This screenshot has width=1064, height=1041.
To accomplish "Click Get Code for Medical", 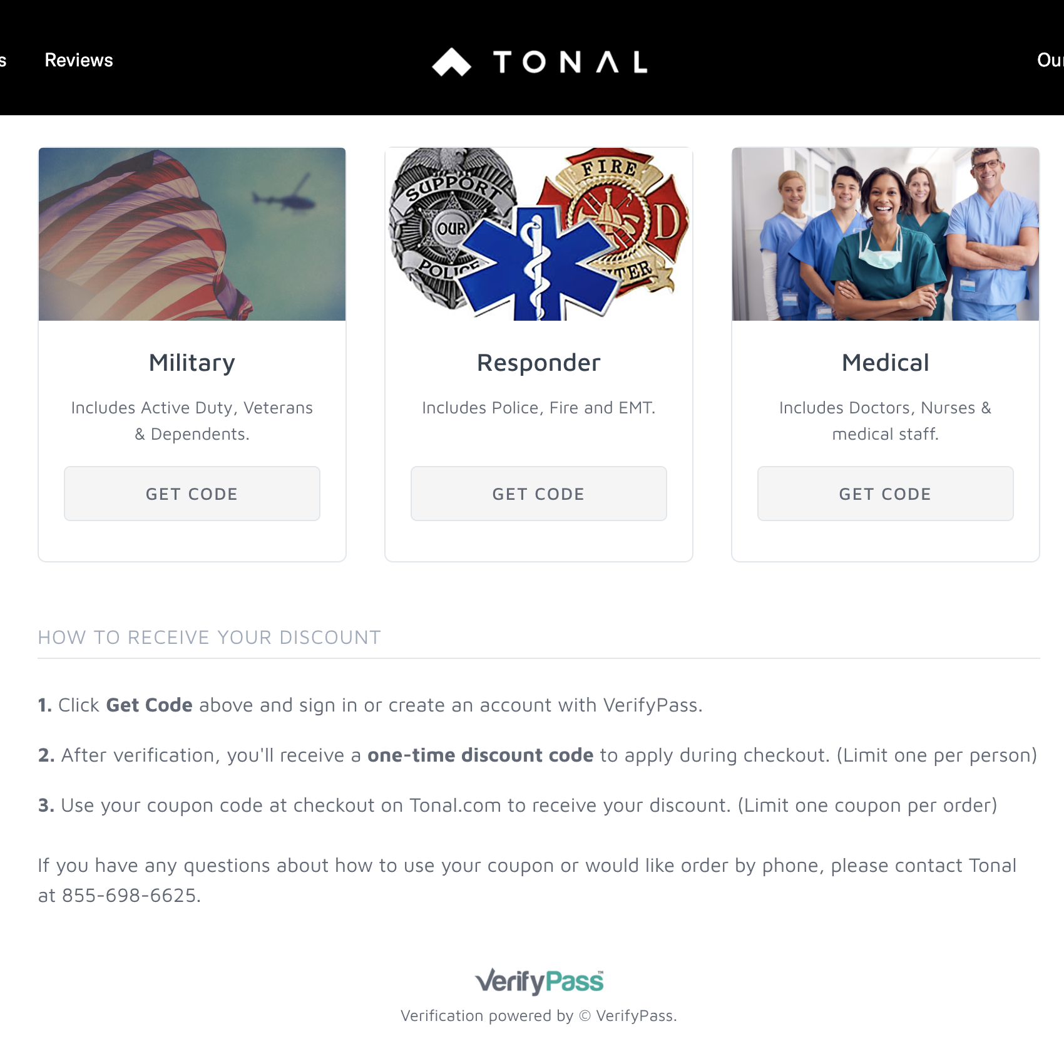I will (x=886, y=494).
